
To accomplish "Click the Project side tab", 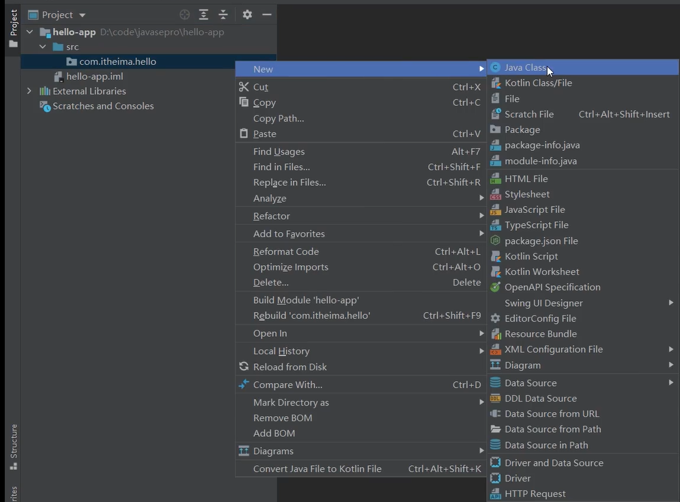I will tap(14, 28).
